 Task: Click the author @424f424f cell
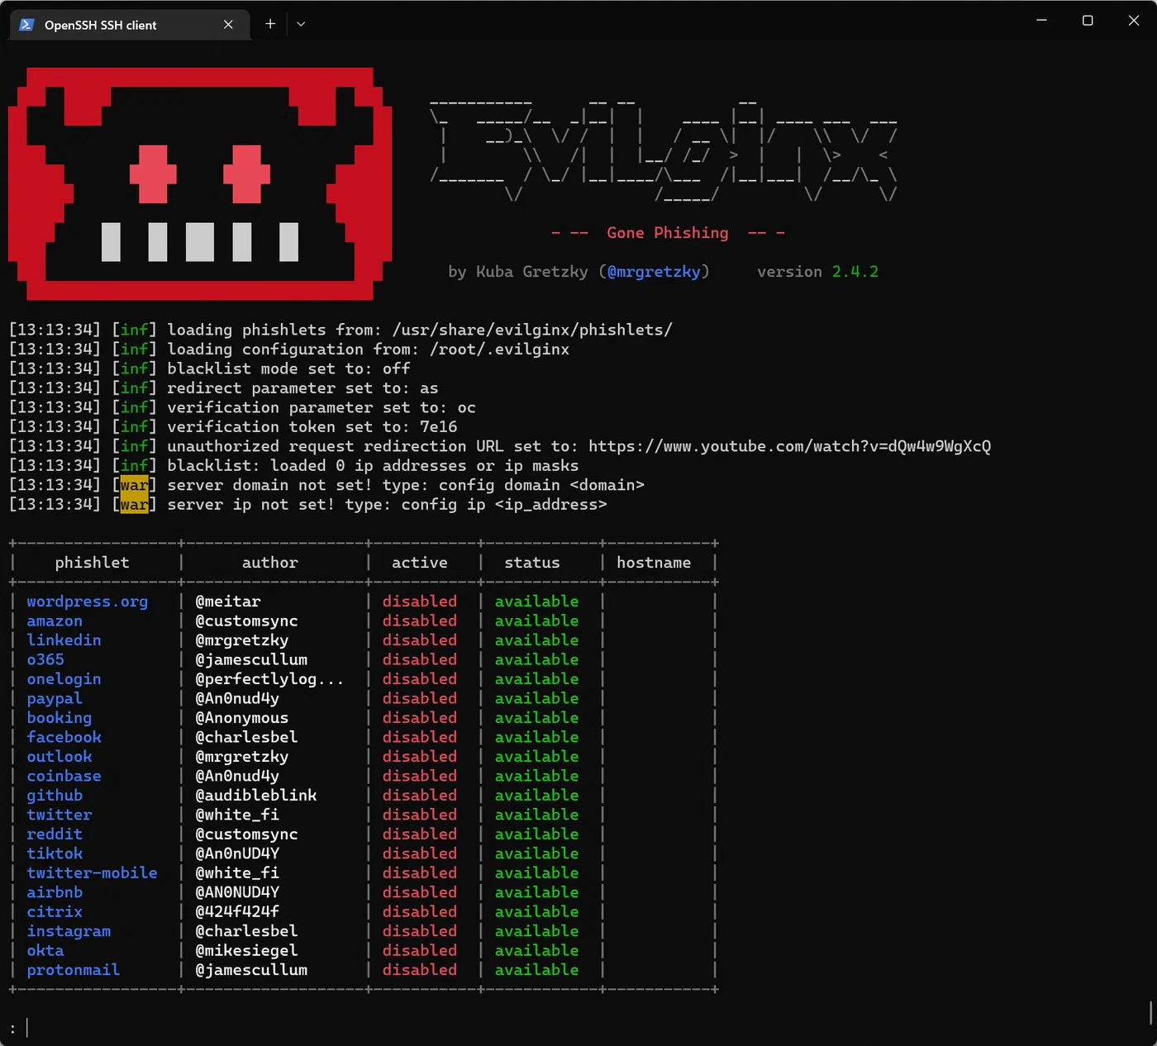tap(237, 912)
